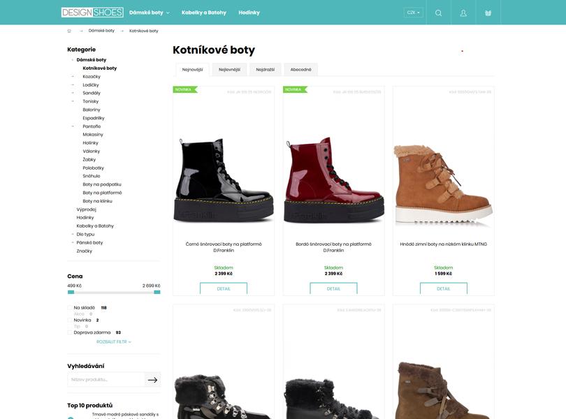
Task: Expand the Lodičky category arrow
Action: 73,84
